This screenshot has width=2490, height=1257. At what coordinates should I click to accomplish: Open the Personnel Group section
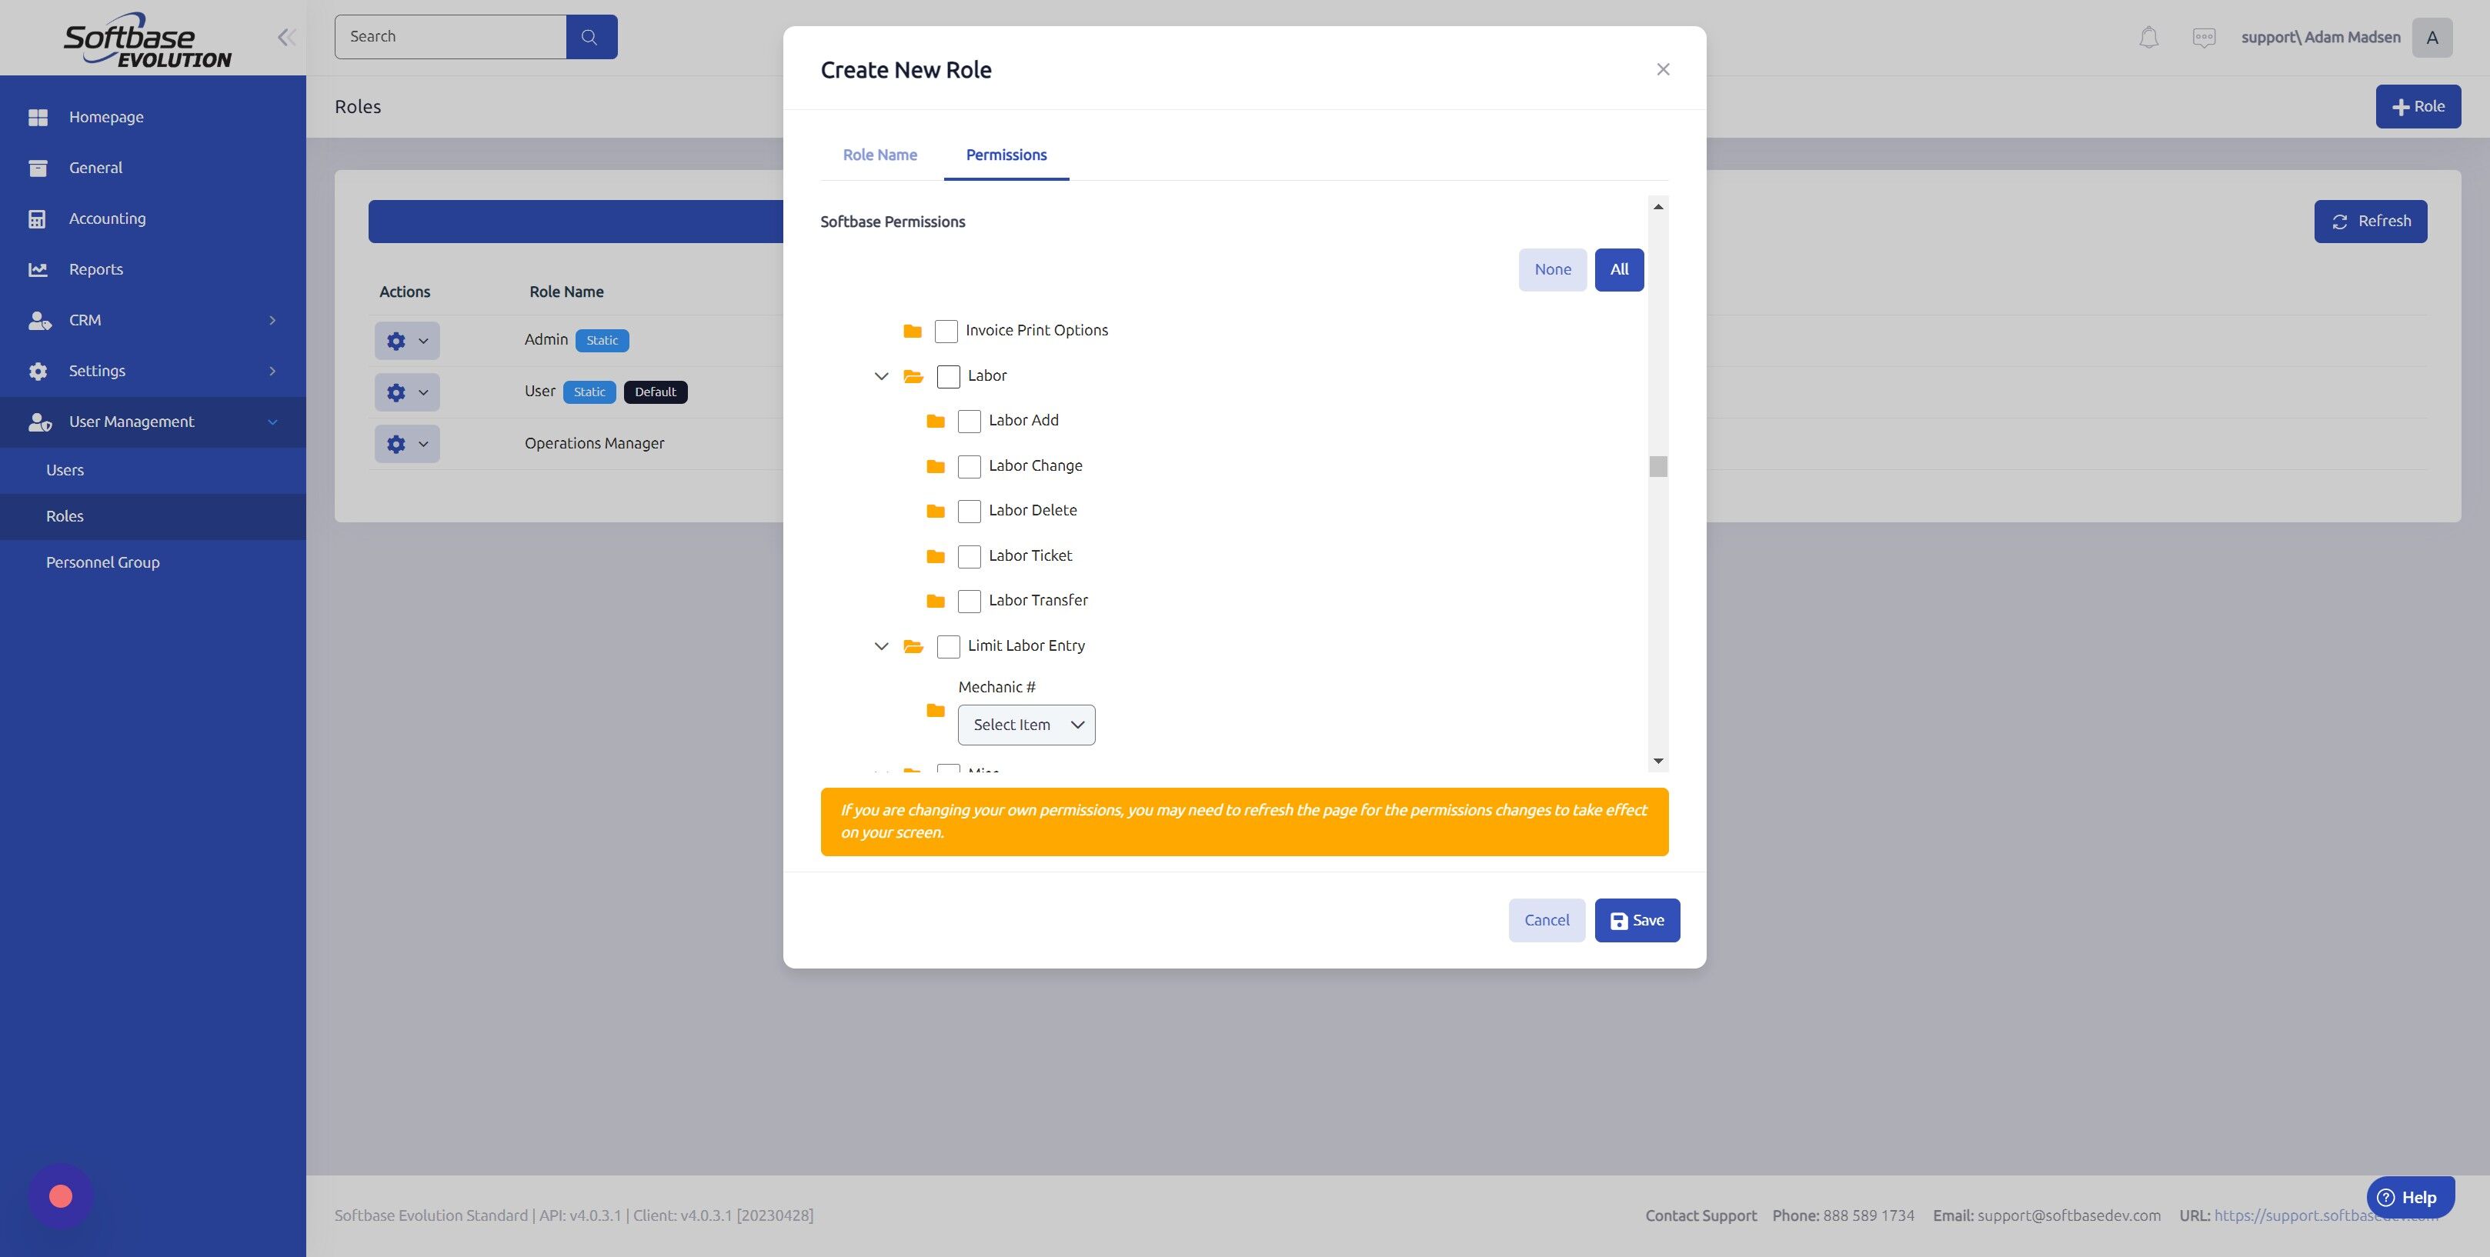coord(102,562)
